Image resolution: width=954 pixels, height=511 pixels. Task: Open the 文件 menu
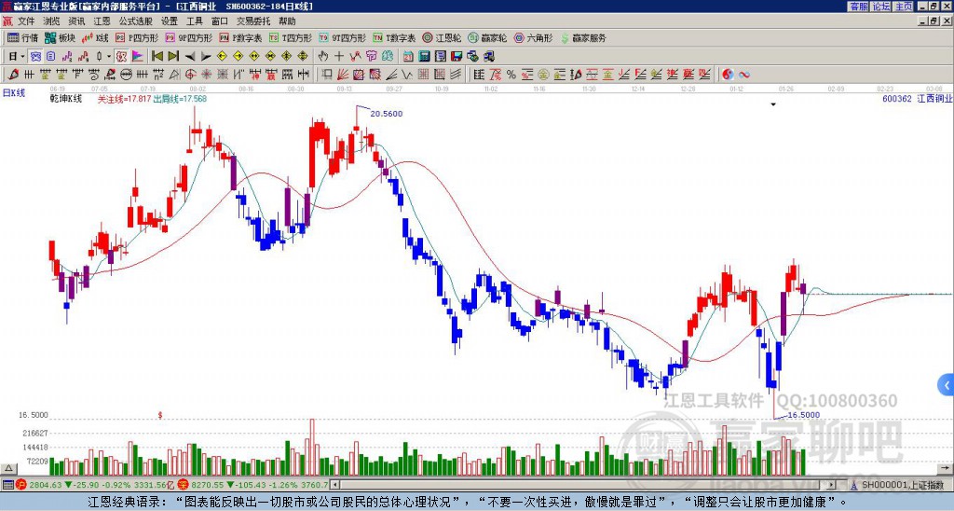pyautogui.click(x=26, y=21)
